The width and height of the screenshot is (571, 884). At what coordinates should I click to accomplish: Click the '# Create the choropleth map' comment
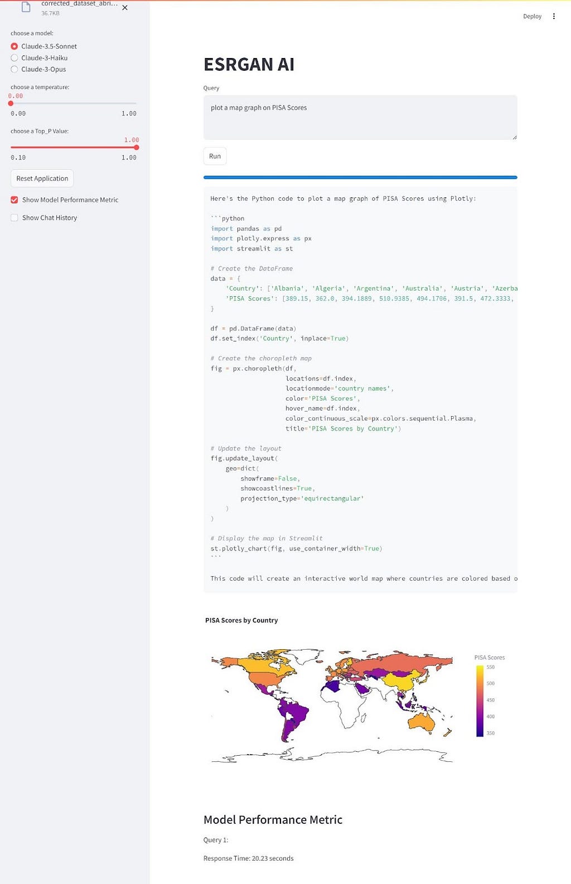point(261,359)
